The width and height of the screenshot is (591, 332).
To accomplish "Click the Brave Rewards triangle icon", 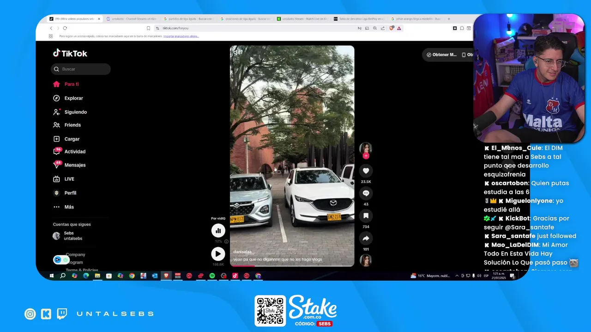I will (399, 28).
